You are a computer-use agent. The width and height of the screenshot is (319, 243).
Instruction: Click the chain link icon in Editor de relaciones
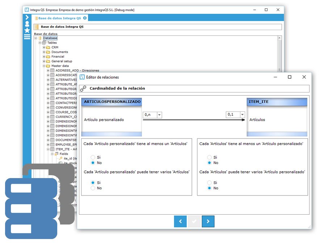[83, 89]
